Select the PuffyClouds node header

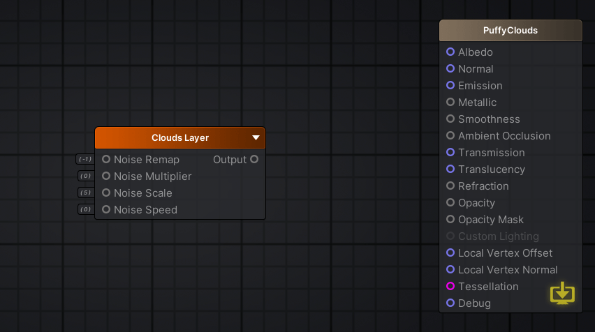[510, 31]
